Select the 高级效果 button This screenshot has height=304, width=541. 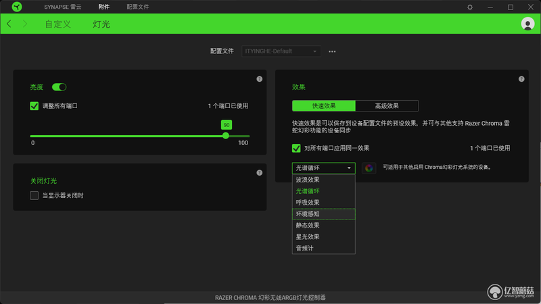click(x=387, y=106)
